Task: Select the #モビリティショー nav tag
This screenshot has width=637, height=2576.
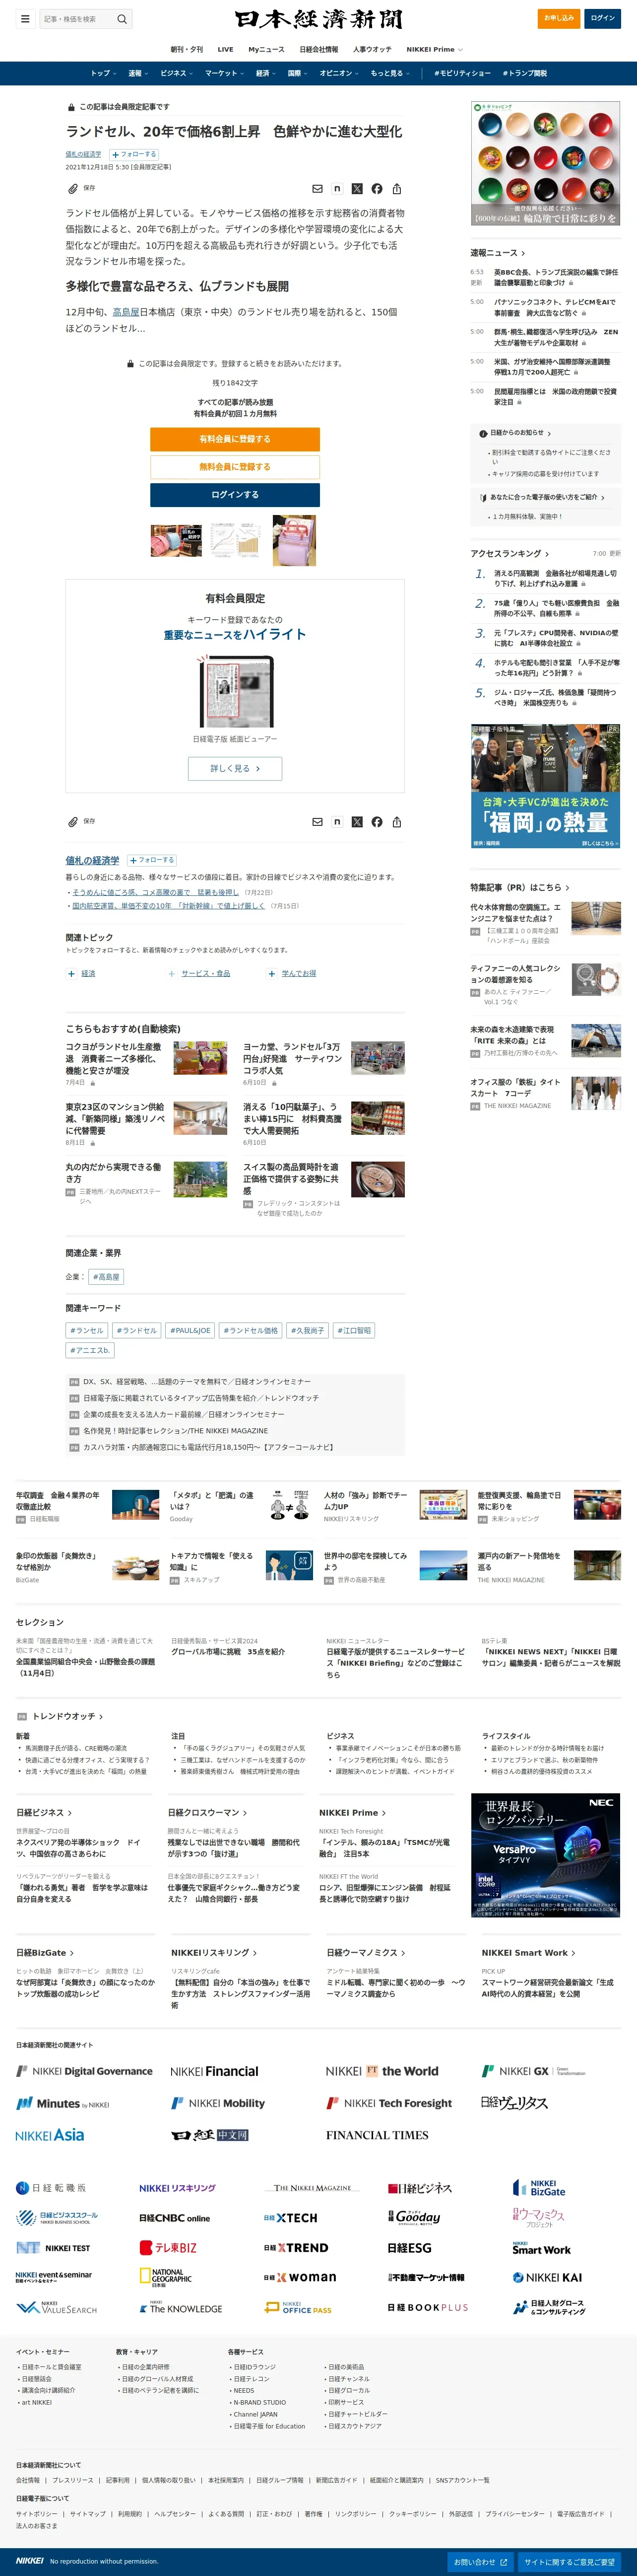Action: (x=462, y=73)
